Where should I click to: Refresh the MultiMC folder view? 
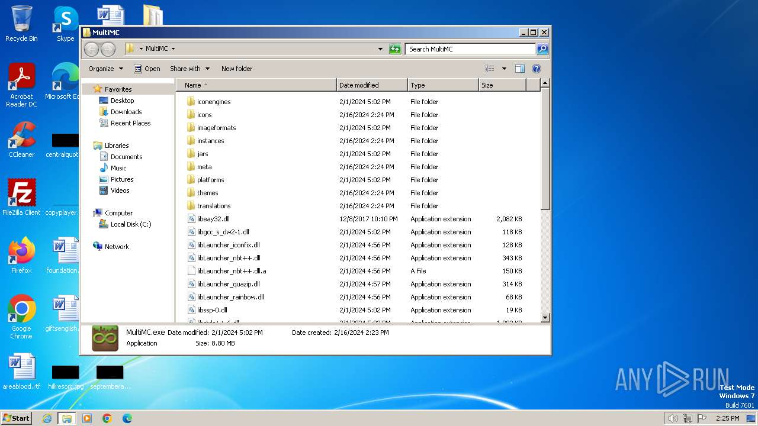pos(395,49)
